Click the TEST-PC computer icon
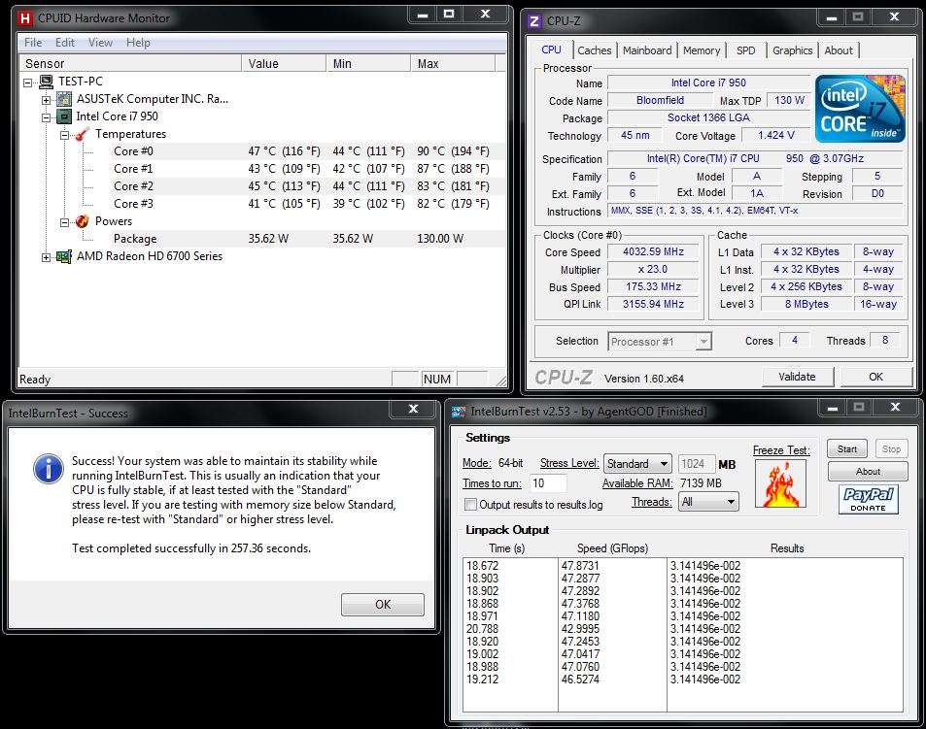Image resolution: width=926 pixels, height=729 pixels. coord(46,82)
